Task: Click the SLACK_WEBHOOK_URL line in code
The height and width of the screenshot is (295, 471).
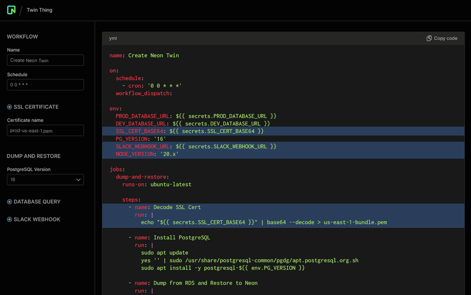Action: point(196,146)
